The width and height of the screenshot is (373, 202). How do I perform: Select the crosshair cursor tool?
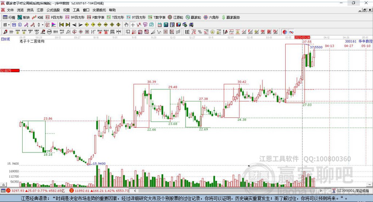coord(133,25)
